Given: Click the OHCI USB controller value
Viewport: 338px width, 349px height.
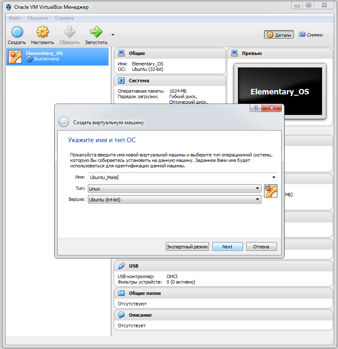Looking at the screenshot, I should pos(172,276).
